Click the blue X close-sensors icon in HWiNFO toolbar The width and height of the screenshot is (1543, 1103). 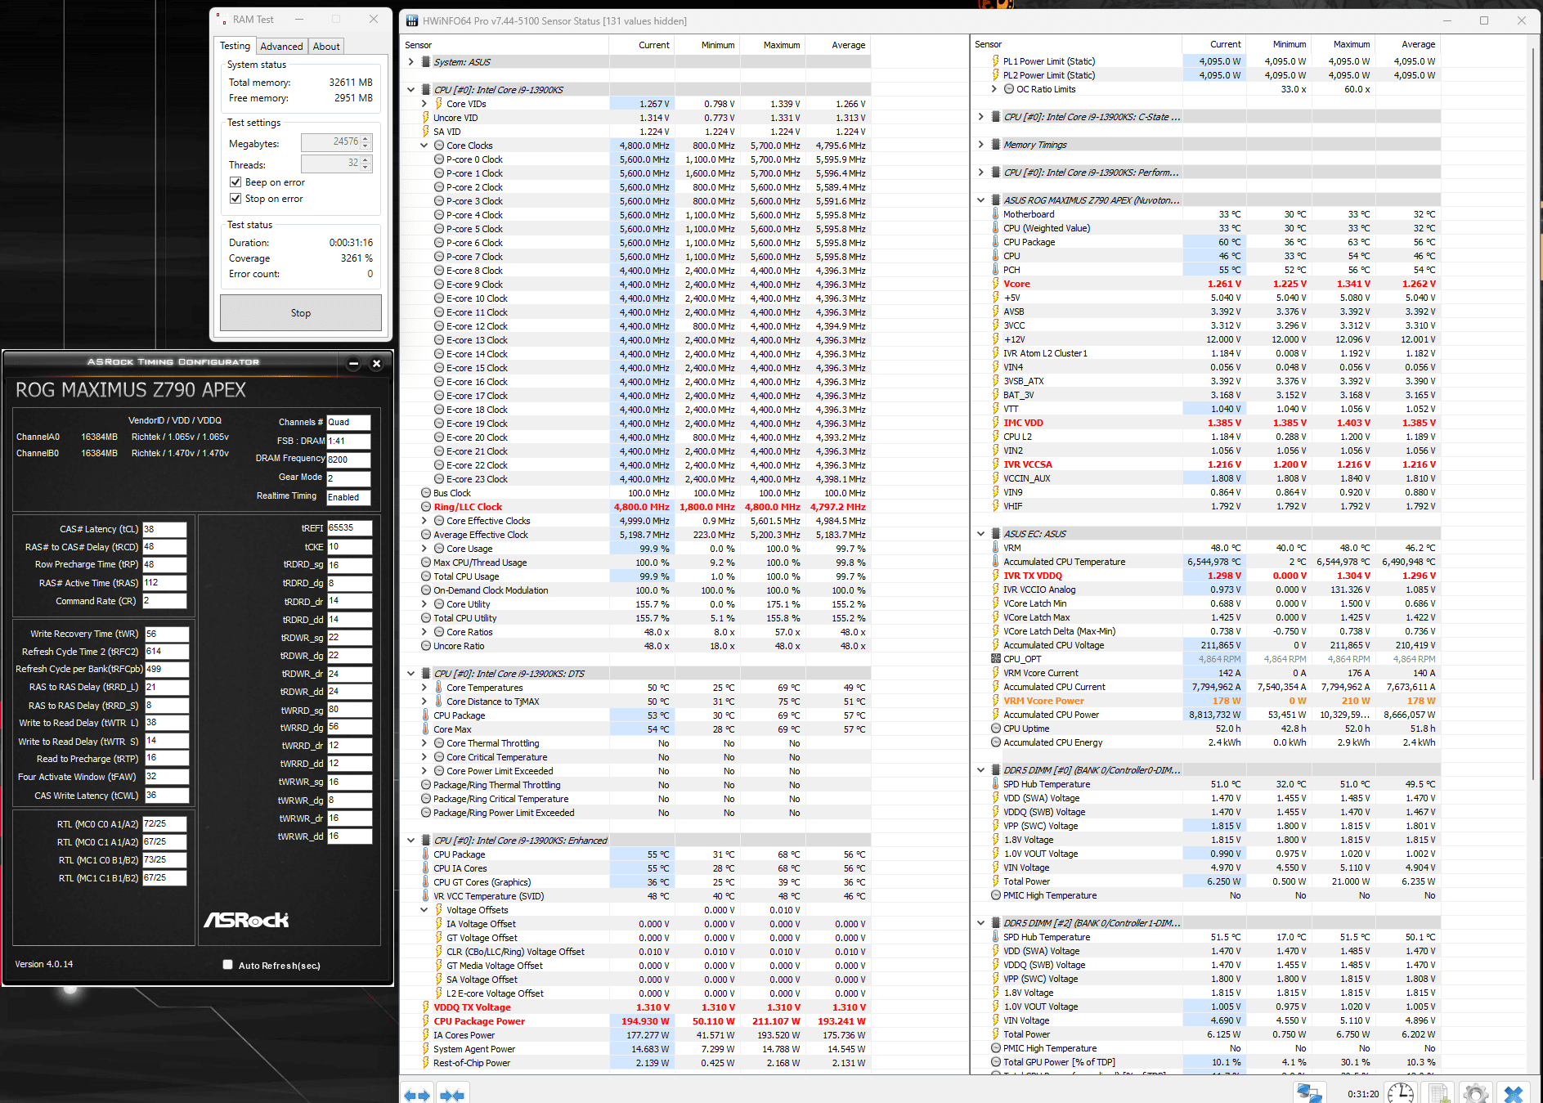1514,1093
